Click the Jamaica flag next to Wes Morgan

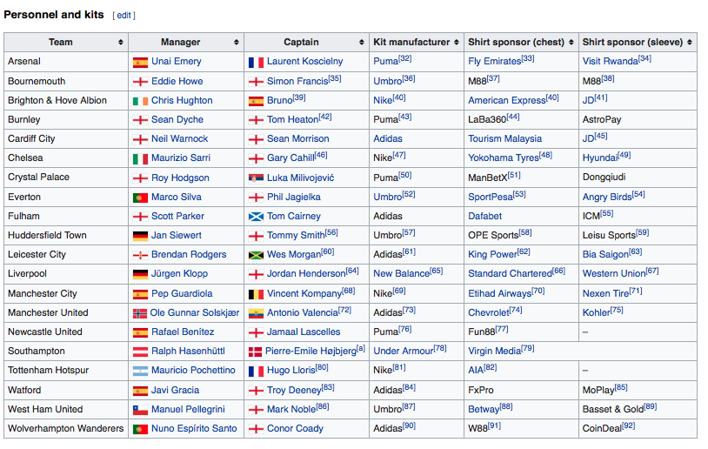tap(256, 255)
